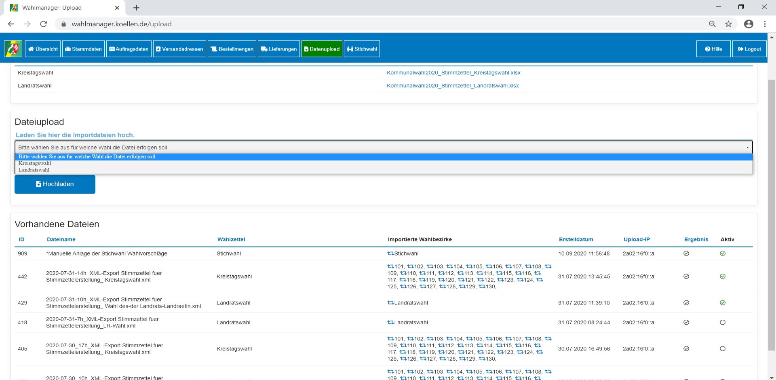776x380 pixels.
Task: Sort table by Ergebnis column header
Action: click(696, 239)
